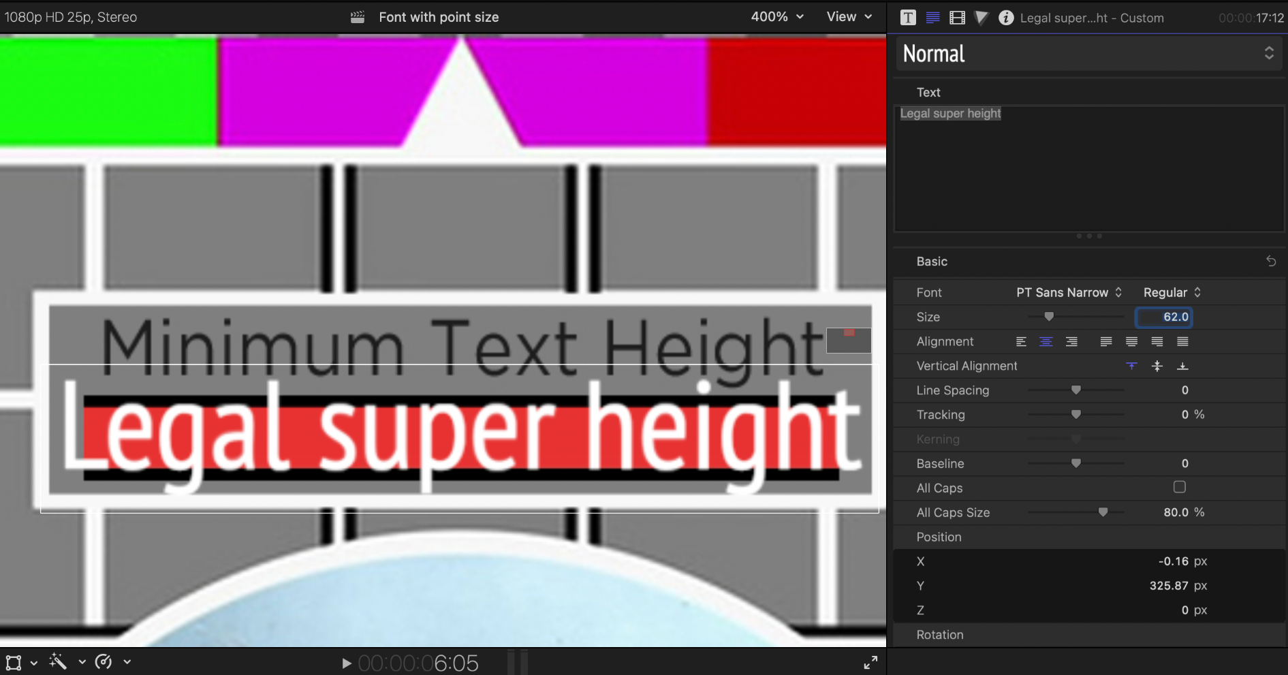The height and width of the screenshot is (675, 1288).
Task: Align text left
Action: point(1021,341)
